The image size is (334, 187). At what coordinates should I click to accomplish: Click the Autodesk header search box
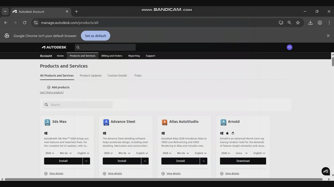[105, 47]
